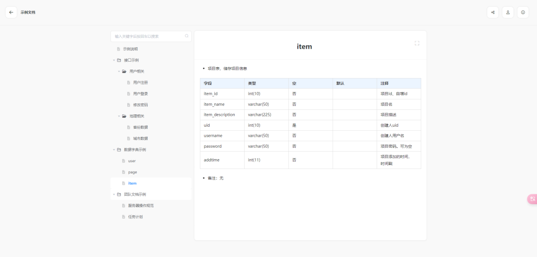
Task: Click the user profile icon
Action: point(508,12)
